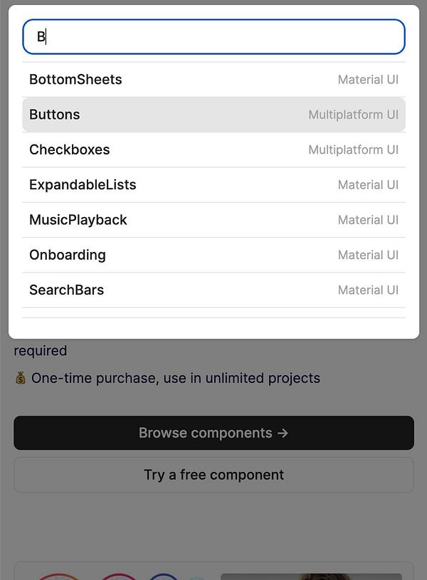Open the Buttons search result

pos(55,115)
